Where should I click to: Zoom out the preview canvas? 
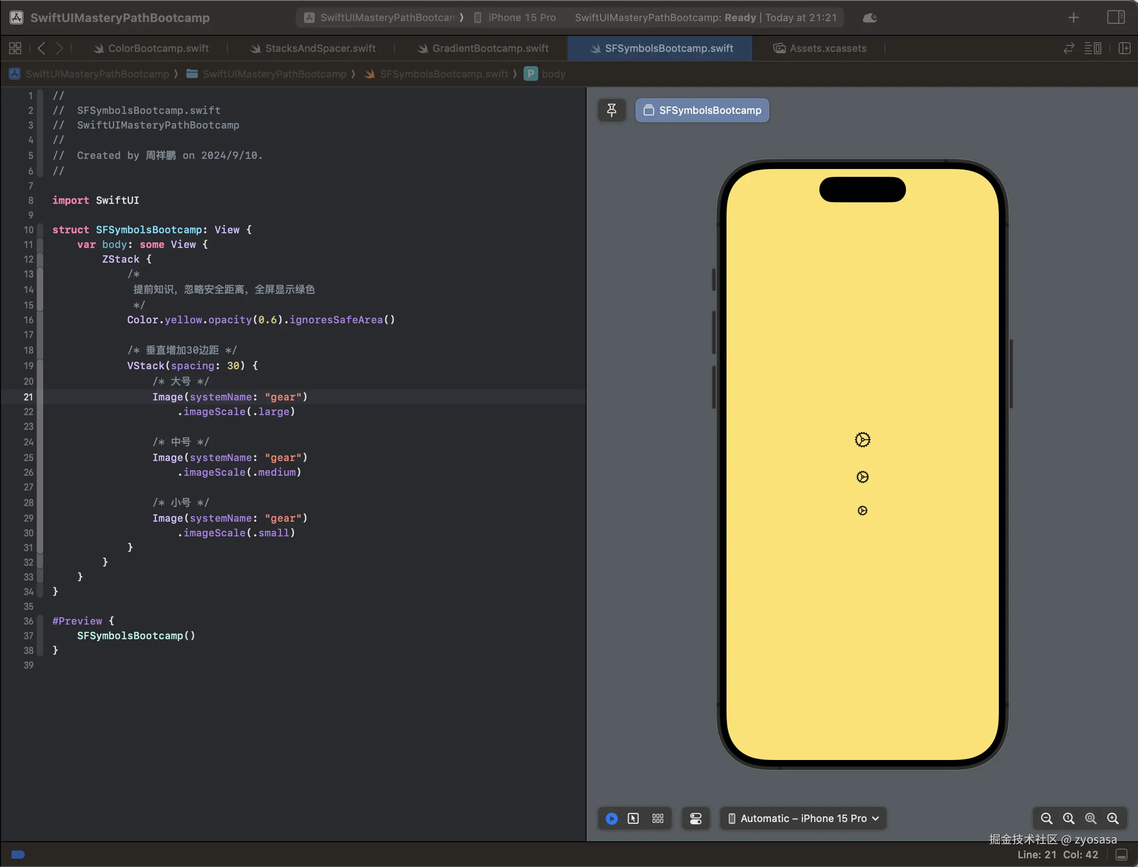(x=1046, y=818)
